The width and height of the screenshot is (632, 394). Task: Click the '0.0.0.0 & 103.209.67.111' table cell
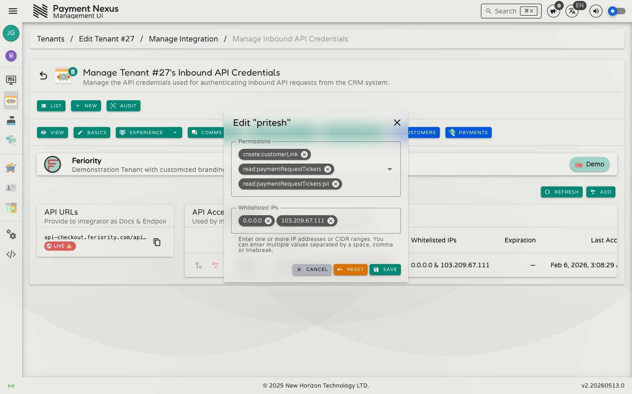tap(450, 265)
